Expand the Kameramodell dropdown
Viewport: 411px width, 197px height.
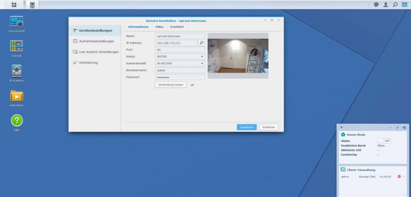coord(202,63)
